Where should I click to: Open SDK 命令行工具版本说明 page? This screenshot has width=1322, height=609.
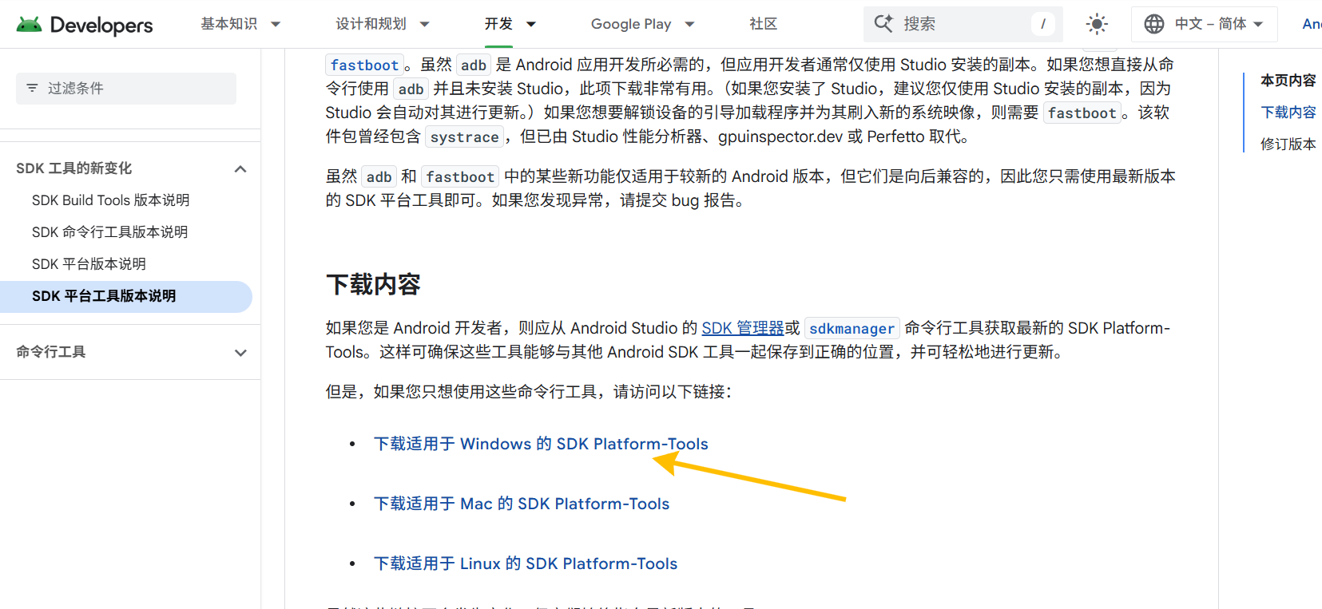tap(109, 232)
